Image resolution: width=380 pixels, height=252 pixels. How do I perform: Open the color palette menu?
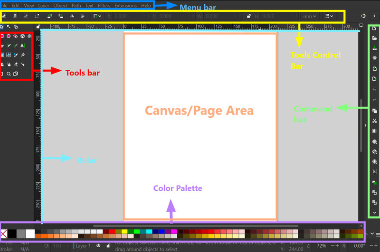[378, 234]
